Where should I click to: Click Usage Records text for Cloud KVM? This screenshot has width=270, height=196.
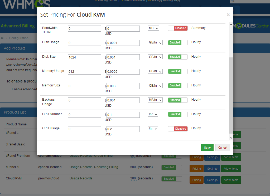click(x=81, y=178)
